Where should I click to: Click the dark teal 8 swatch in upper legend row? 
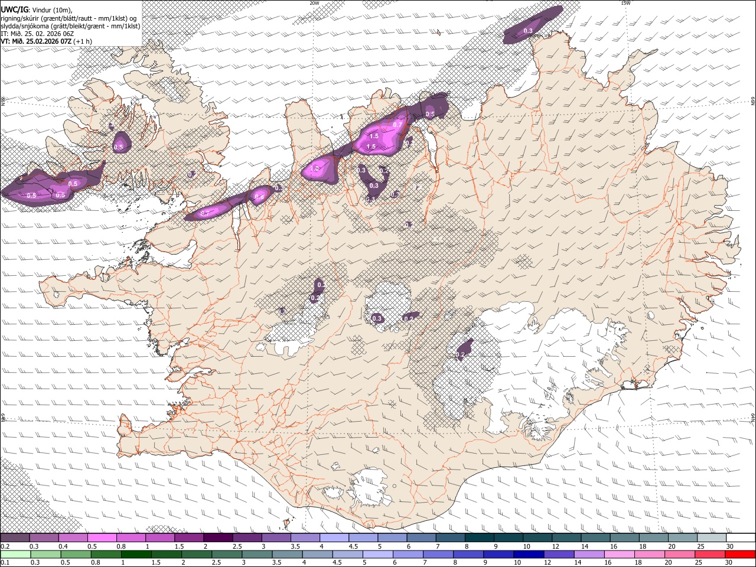[x=480, y=538]
